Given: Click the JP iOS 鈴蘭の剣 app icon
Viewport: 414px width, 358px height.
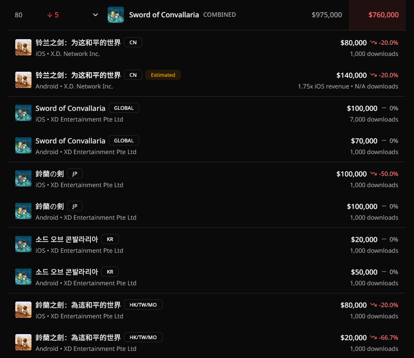Looking at the screenshot, I should 23,178.
